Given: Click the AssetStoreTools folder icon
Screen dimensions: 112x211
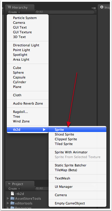Looking at the screenshot, I should click(x=12, y=198).
